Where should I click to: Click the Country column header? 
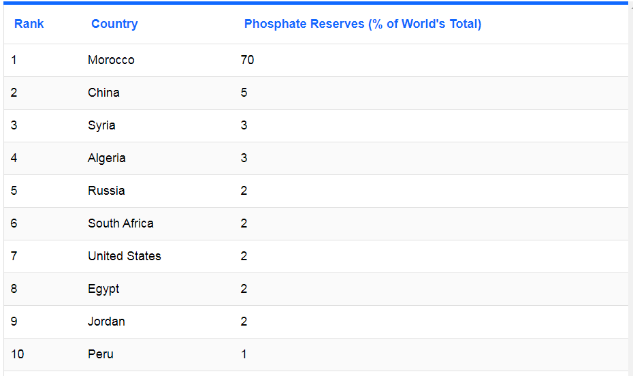pos(114,24)
